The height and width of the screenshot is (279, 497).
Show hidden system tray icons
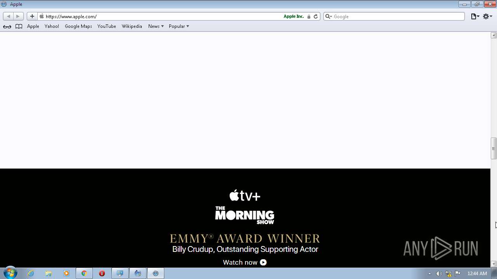coord(429,274)
